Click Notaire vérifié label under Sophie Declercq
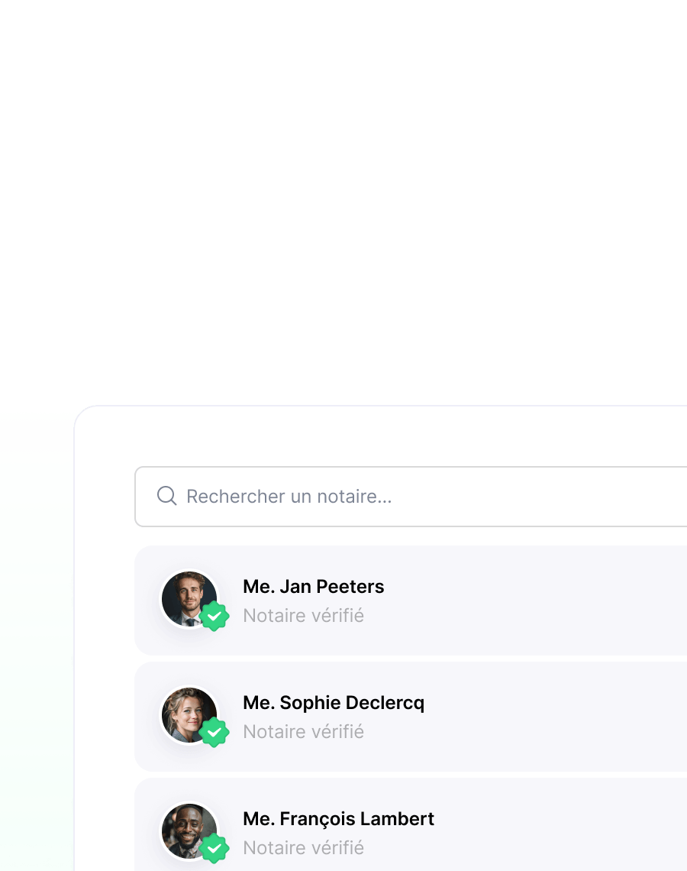The image size is (687, 871). [x=304, y=732]
